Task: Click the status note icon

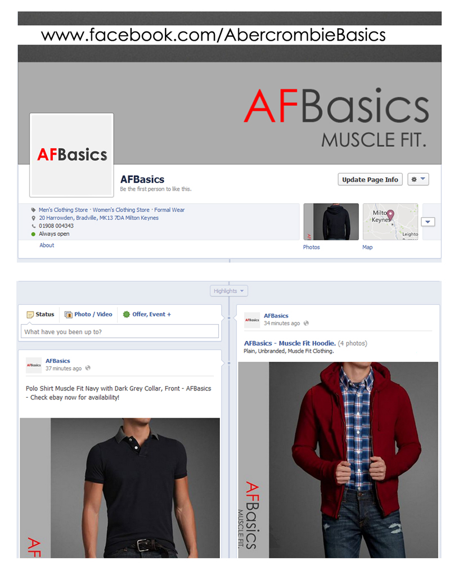Action: point(30,314)
